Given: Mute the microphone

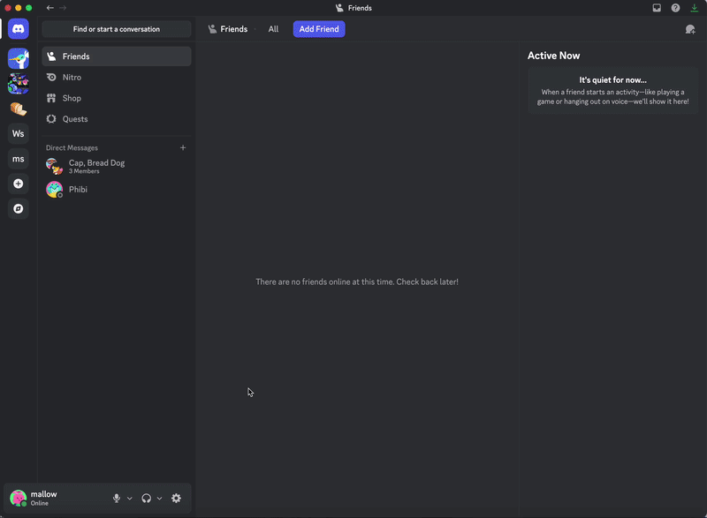Looking at the screenshot, I should point(117,499).
